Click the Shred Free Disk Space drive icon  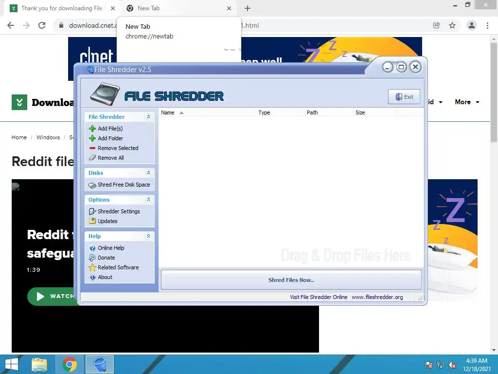pyautogui.click(x=92, y=185)
